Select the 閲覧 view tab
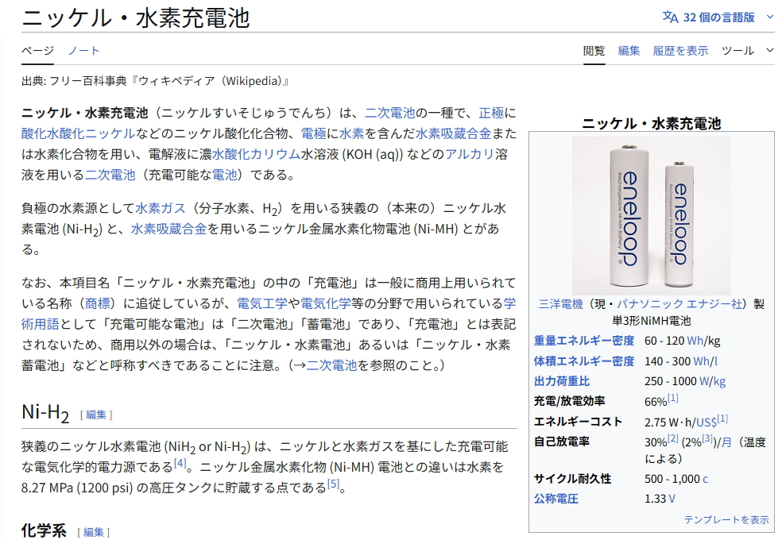The height and width of the screenshot is (540, 782). [594, 50]
